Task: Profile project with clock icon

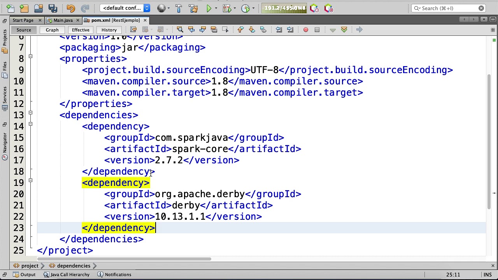Action: (x=245, y=8)
